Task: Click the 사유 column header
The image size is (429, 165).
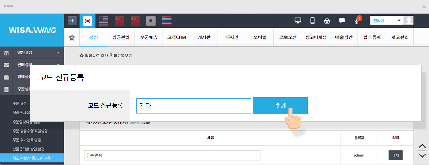Action: pyautogui.click(x=210, y=138)
